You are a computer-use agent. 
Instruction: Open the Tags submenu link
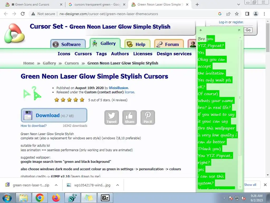tap(102, 54)
